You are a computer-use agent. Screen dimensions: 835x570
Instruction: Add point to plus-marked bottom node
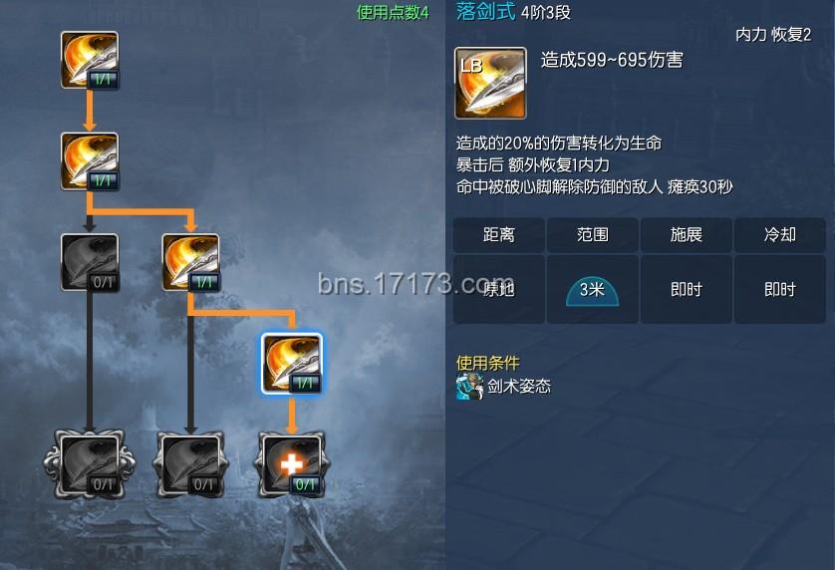click(x=292, y=464)
